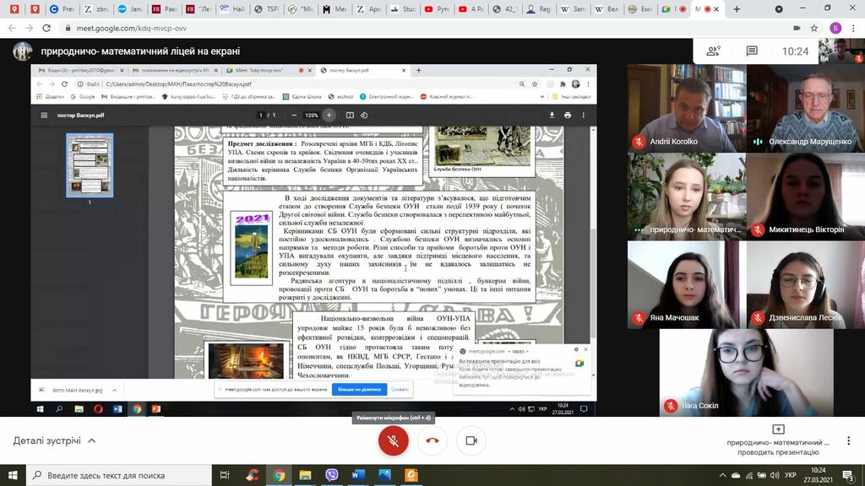Open the meeting chat icon
This screenshot has height=486, width=865.
pyautogui.click(x=752, y=51)
